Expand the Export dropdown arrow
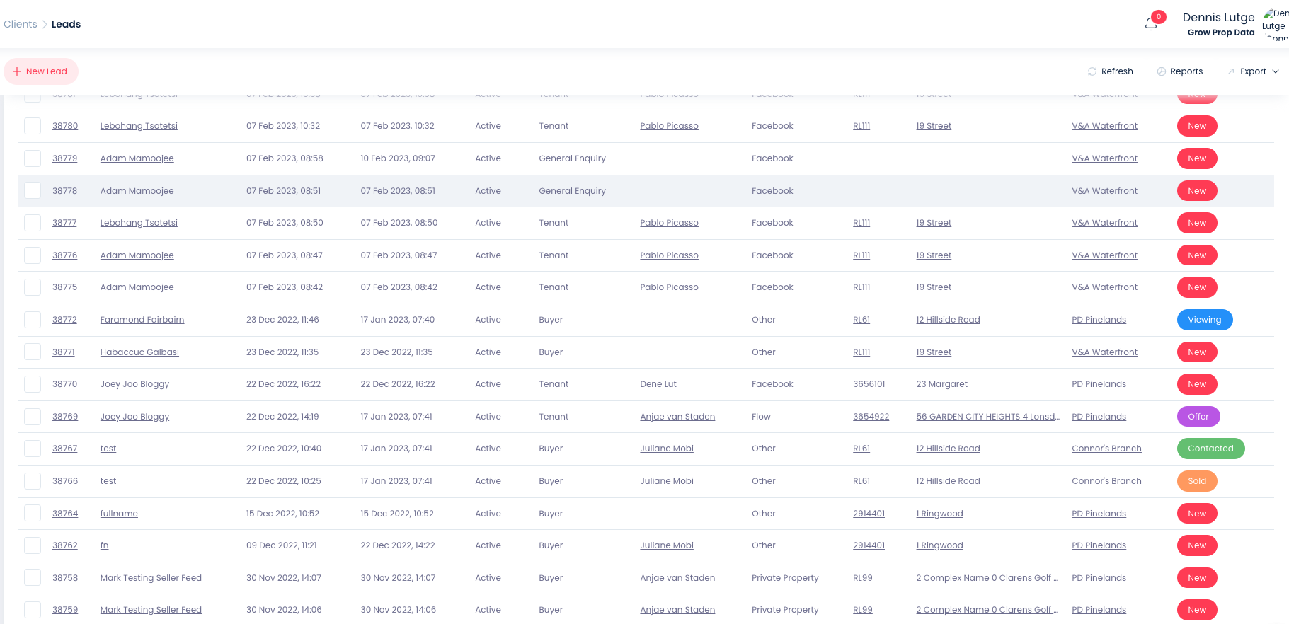 pos(1276,71)
